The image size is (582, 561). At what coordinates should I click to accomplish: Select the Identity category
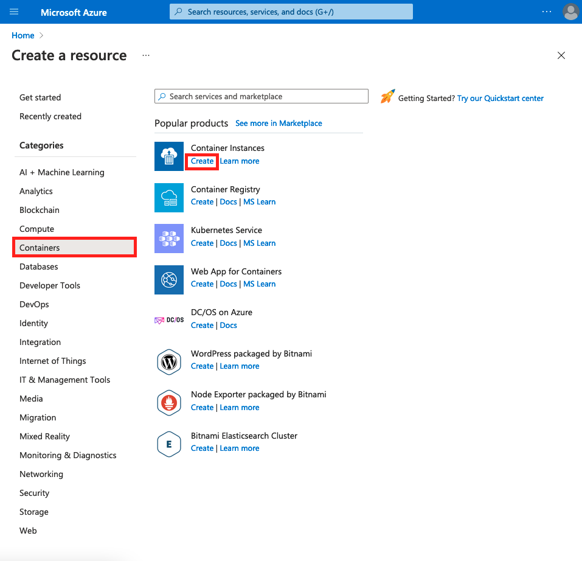[34, 323]
